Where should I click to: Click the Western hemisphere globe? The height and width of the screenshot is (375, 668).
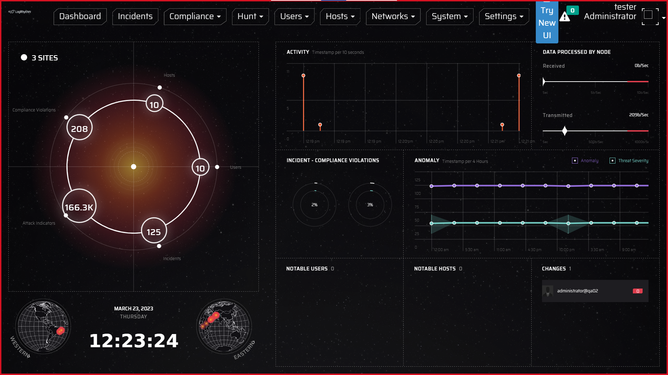tap(43, 326)
